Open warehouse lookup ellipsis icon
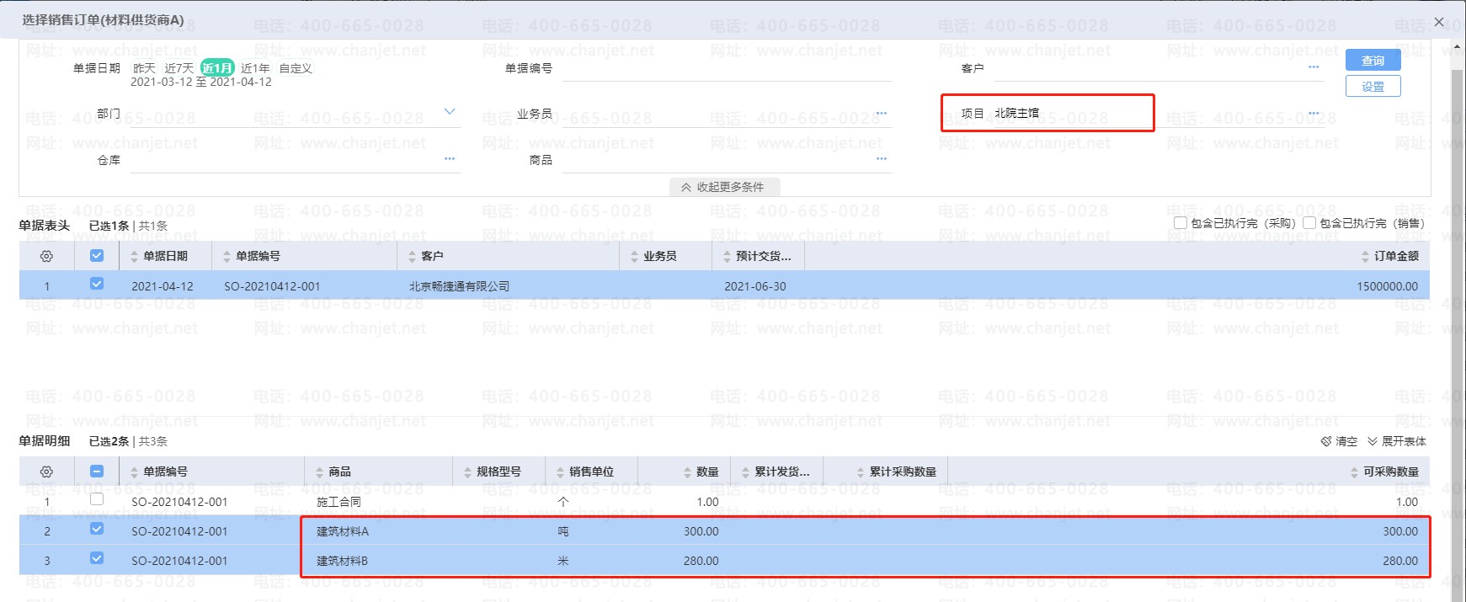The width and height of the screenshot is (1466, 602). [x=450, y=158]
